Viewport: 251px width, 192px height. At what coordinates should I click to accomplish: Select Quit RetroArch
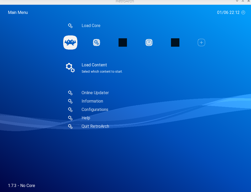pyautogui.click(x=95, y=126)
